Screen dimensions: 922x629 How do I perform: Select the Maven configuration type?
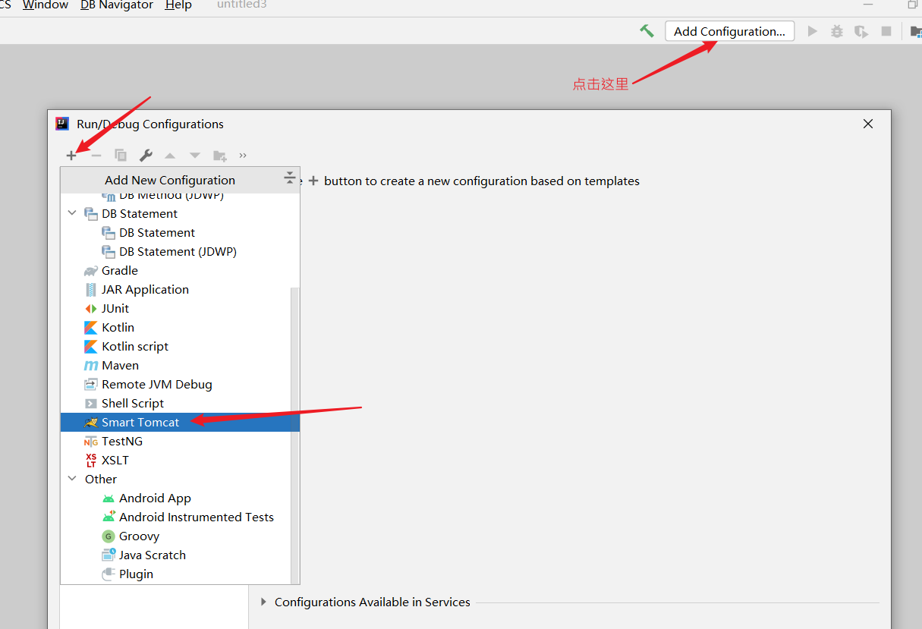(120, 366)
